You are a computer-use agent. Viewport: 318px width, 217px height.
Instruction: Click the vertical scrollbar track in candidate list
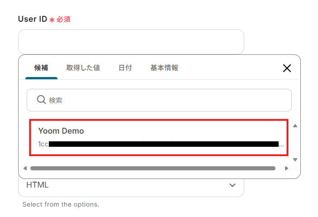295,143
